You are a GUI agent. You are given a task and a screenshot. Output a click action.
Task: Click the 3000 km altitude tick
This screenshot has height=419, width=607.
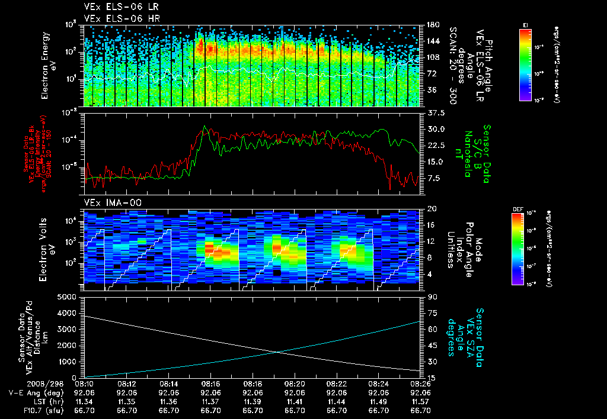[68, 329]
